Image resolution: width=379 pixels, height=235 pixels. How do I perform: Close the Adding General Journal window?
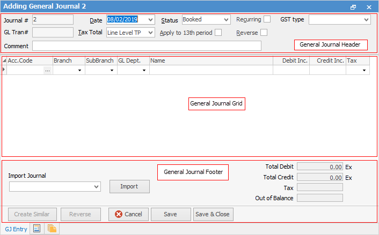tap(368, 7)
